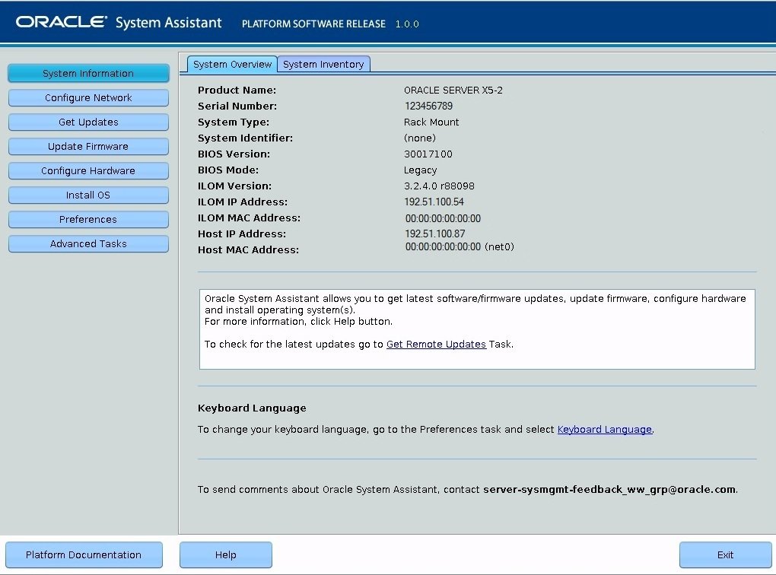Select the System Information task
The image size is (776, 575).
[x=88, y=73]
